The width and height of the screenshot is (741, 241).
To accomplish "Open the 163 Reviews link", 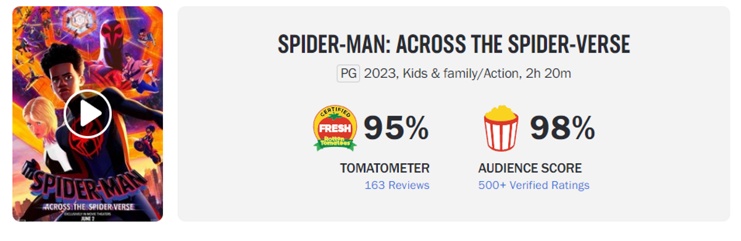I will 397,185.
